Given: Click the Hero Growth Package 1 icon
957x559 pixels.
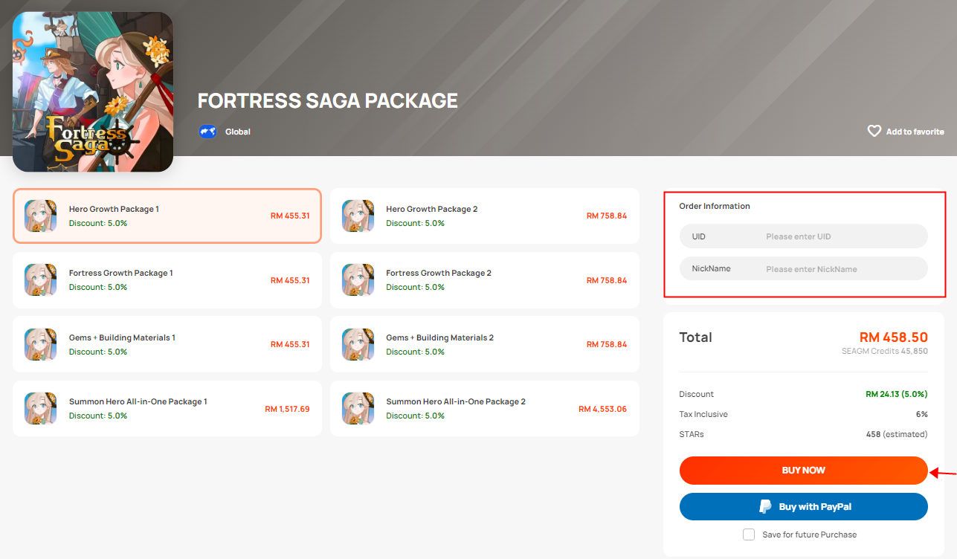Looking at the screenshot, I should pyautogui.click(x=40, y=216).
